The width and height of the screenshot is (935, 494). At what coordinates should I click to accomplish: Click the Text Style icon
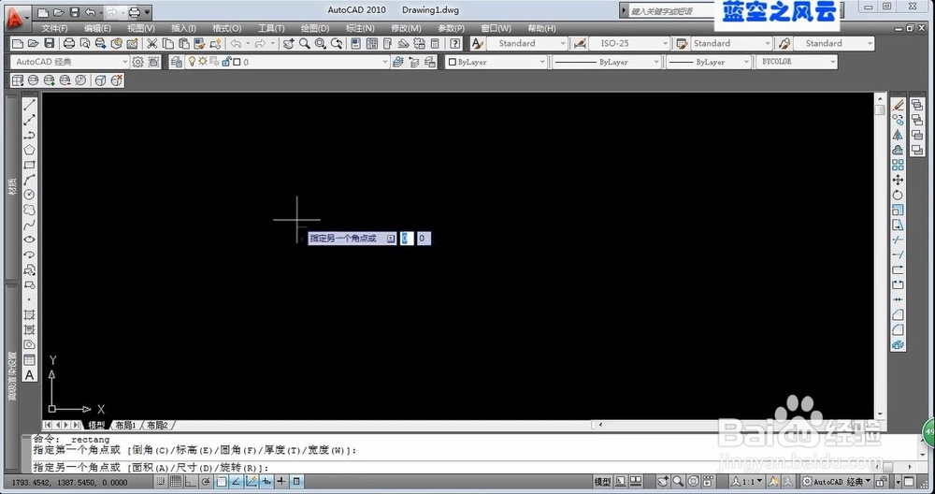pyautogui.click(x=477, y=44)
